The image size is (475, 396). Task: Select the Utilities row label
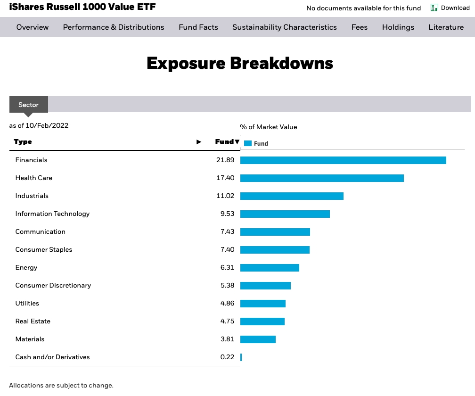pyautogui.click(x=27, y=303)
